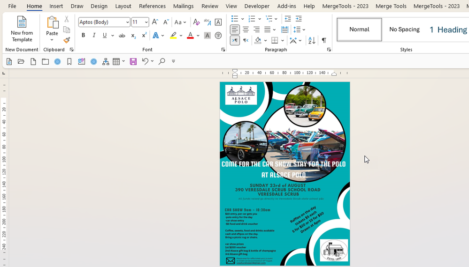Select Align Right paragraph alignment
The width and height of the screenshot is (469, 267).
point(256,30)
